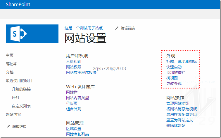The width and height of the screenshot is (221, 138).
Task: Open 网站内容 in left navigation
Action: 13,114
